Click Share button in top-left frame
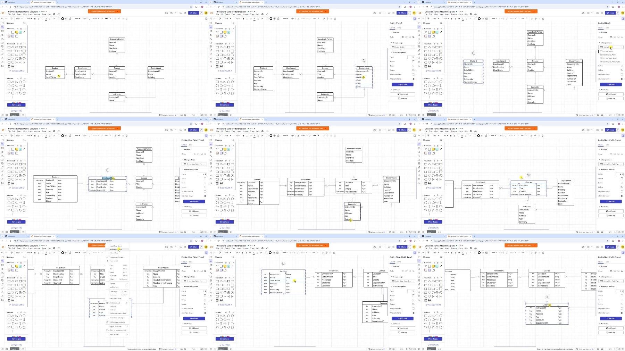 [194, 13]
